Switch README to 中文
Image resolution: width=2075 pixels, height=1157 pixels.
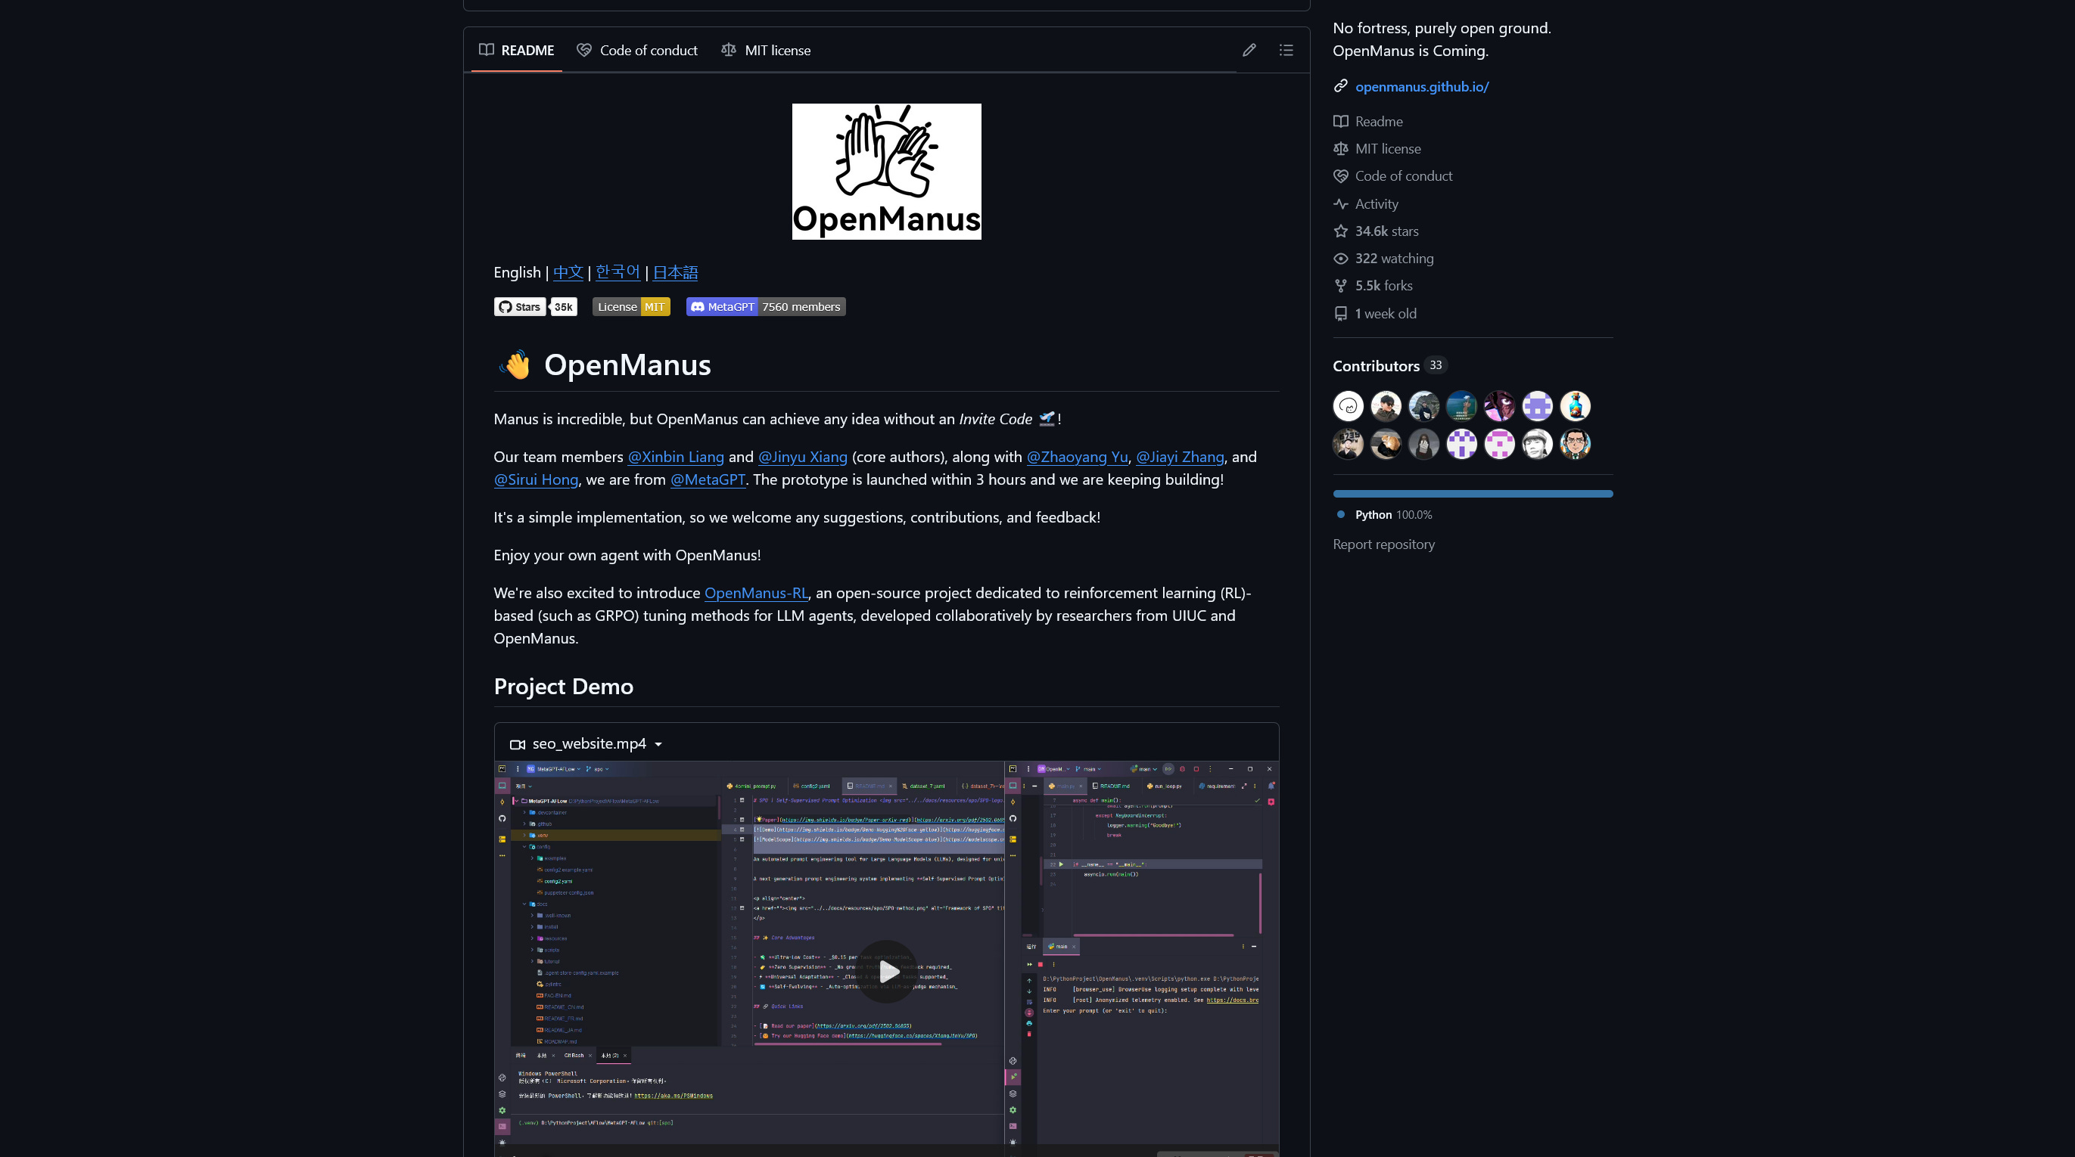point(568,272)
